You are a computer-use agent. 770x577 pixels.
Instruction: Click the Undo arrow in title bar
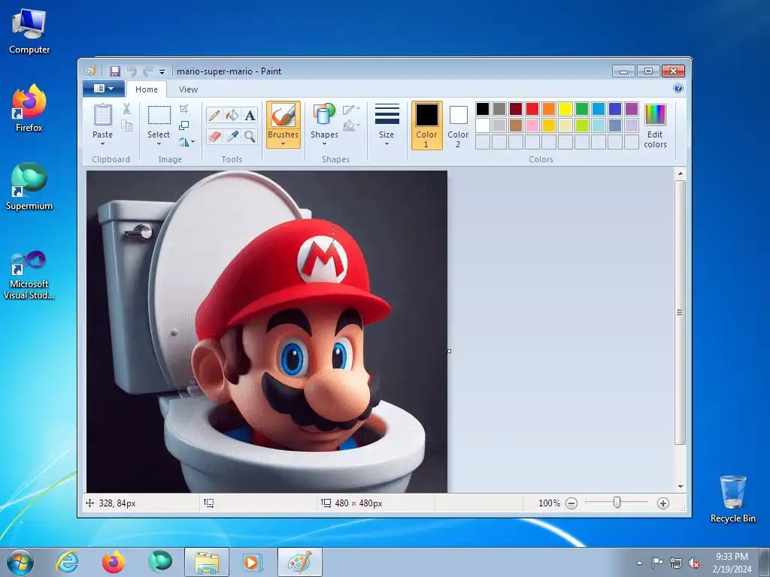(x=132, y=71)
